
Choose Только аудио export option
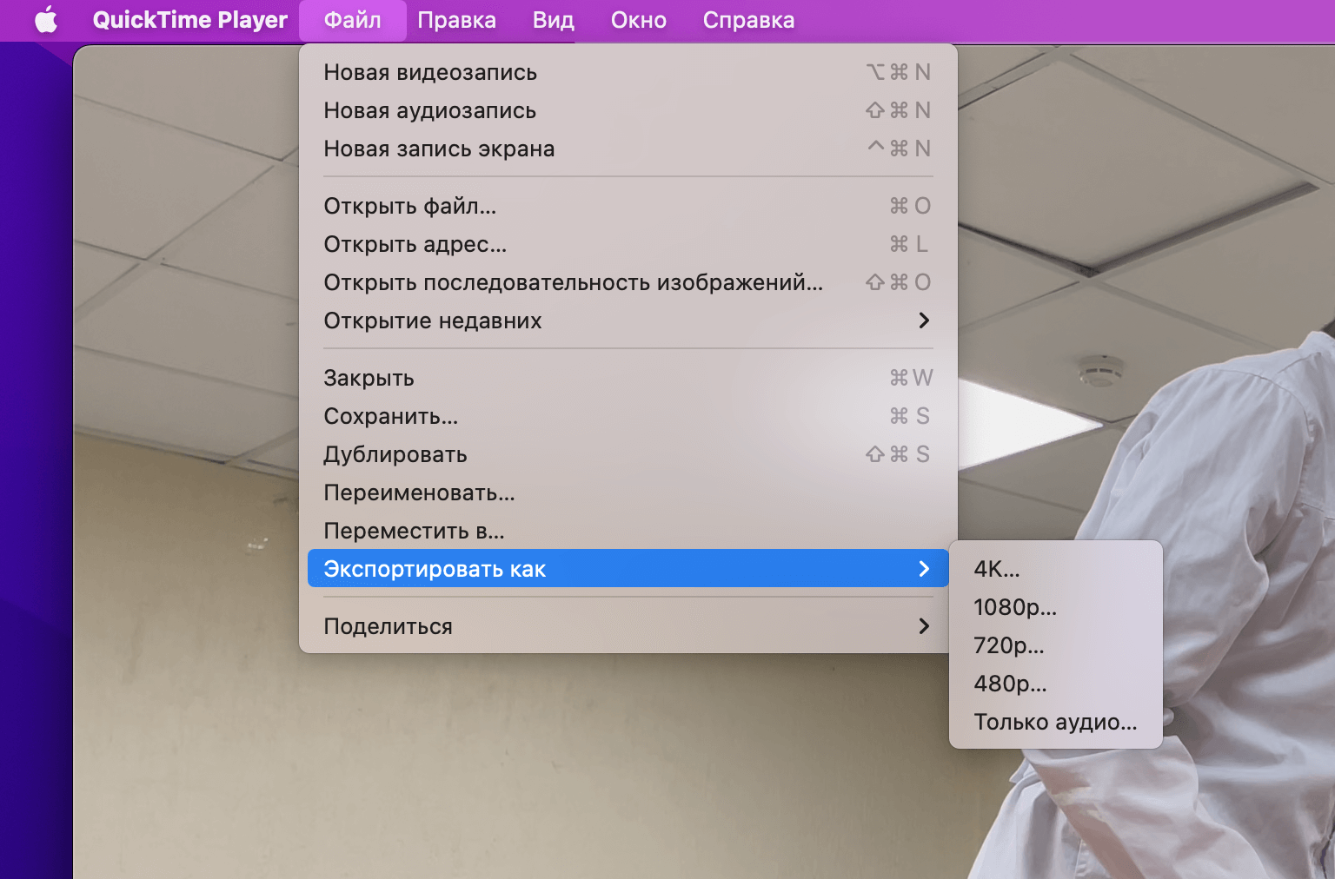pyautogui.click(x=1054, y=721)
